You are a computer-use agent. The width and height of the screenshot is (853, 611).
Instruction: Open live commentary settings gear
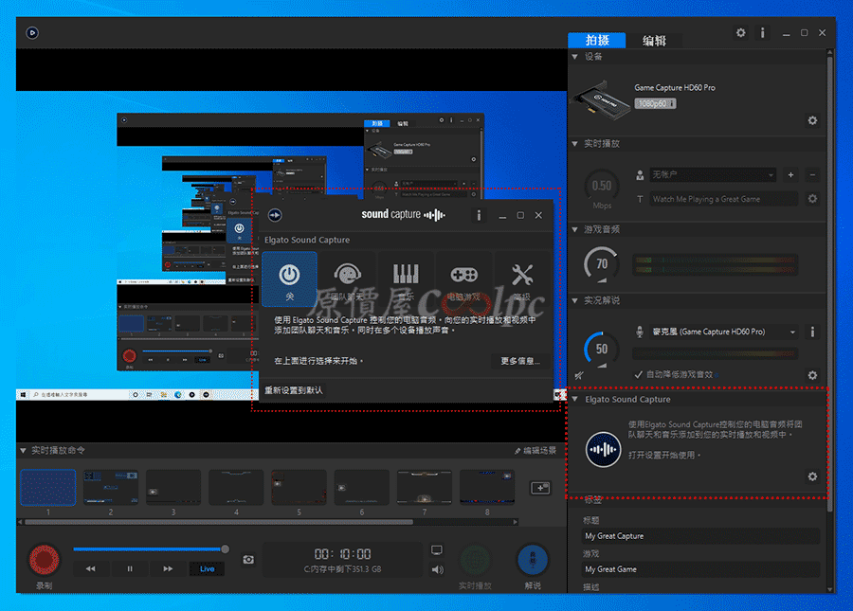pyautogui.click(x=812, y=374)
